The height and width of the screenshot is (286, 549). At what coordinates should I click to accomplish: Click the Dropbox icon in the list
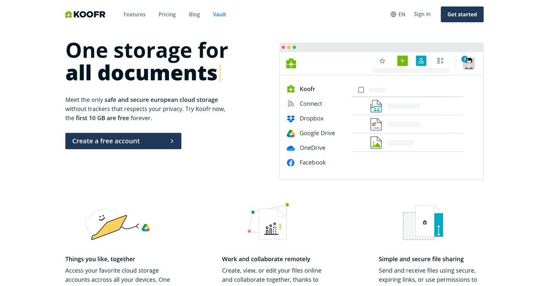[290, 119]
